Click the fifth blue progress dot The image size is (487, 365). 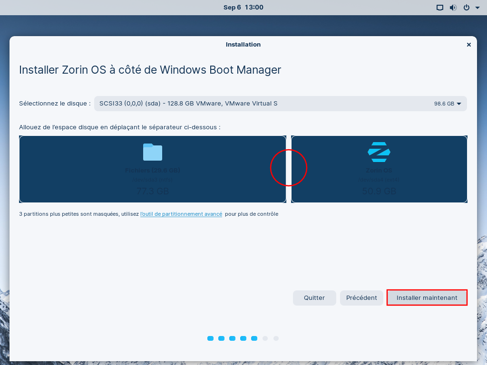point(254,338)
